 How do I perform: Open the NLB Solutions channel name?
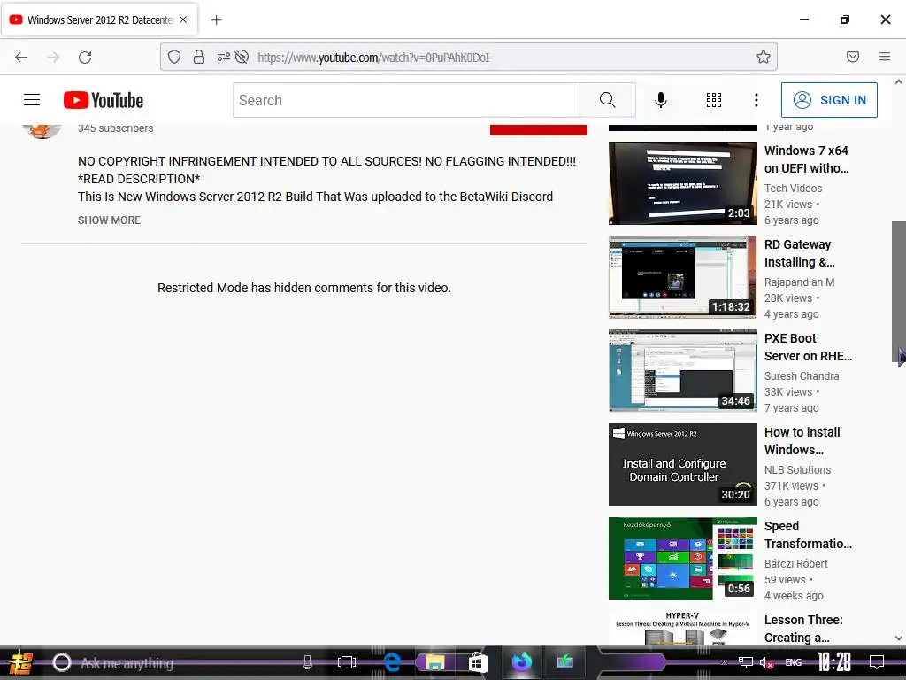click(x=797, y=469)
